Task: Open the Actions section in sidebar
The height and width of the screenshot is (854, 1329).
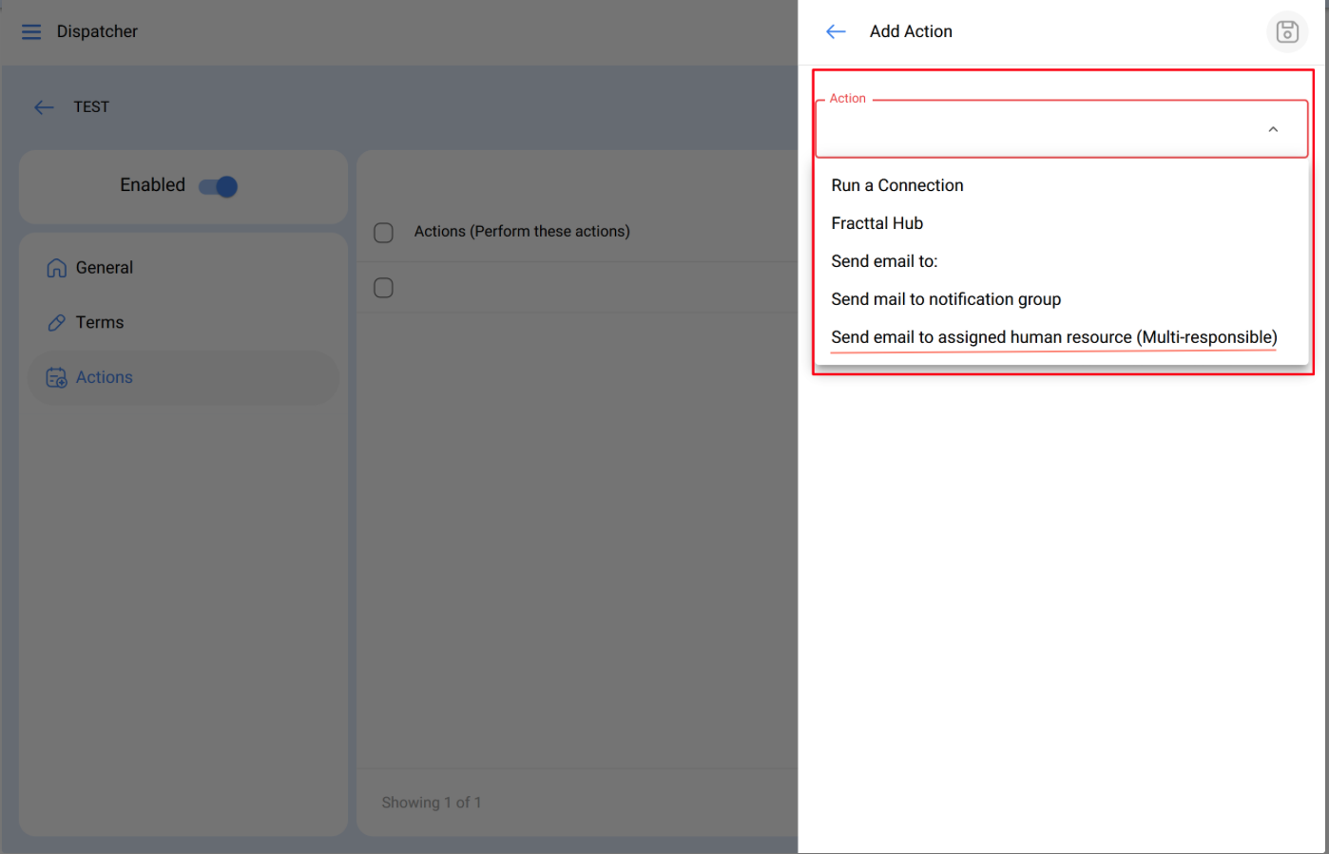Action: [x=105, y=378]
